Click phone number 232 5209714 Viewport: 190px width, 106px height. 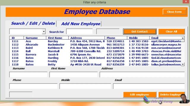pos(115,51)
